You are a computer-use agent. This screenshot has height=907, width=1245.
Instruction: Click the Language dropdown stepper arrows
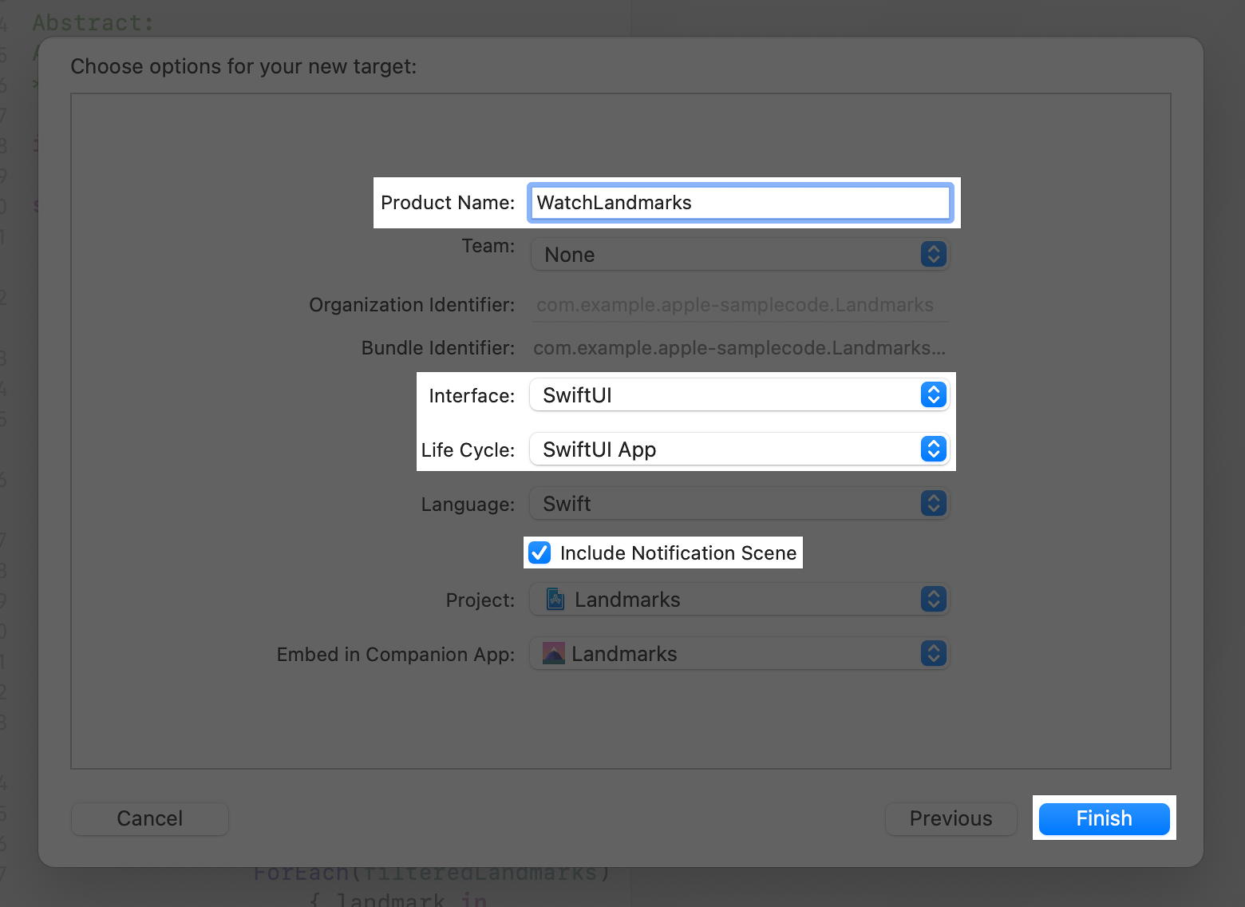tap(934, 504)
